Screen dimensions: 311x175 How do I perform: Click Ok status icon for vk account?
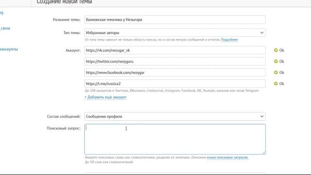(276, 50)
